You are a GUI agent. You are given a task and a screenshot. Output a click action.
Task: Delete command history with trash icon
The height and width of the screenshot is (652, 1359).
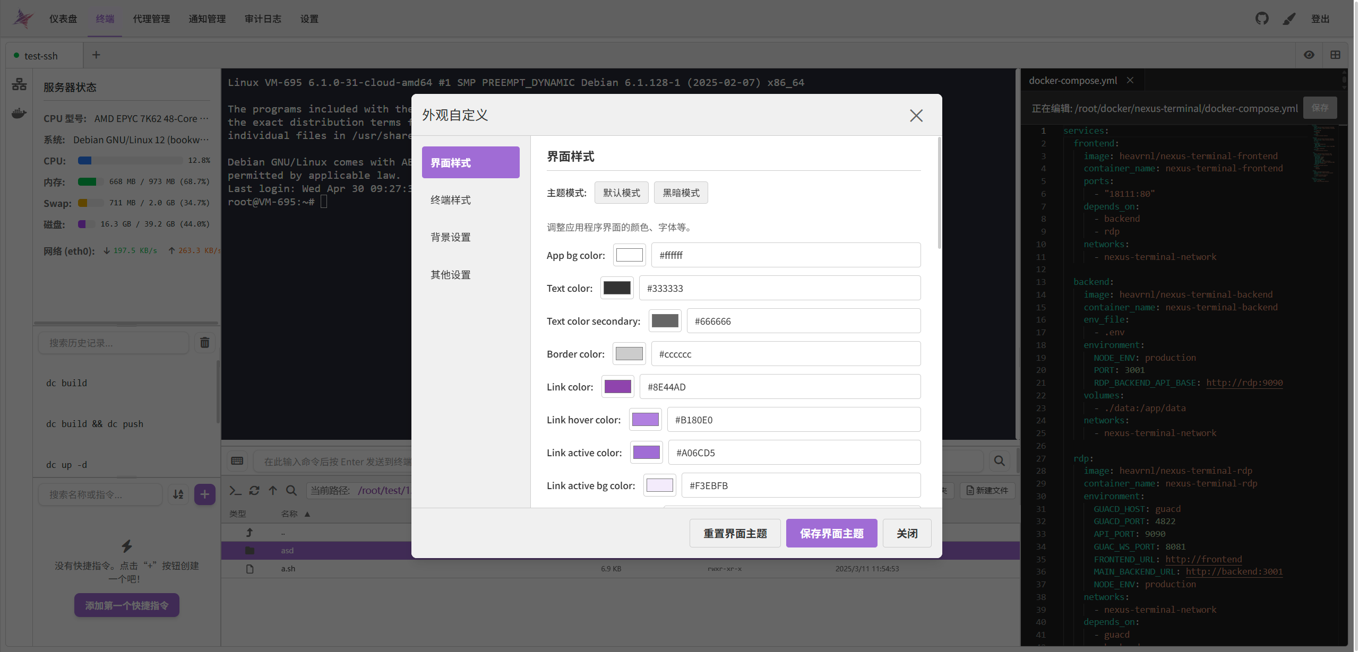click(x=204, y=343)
